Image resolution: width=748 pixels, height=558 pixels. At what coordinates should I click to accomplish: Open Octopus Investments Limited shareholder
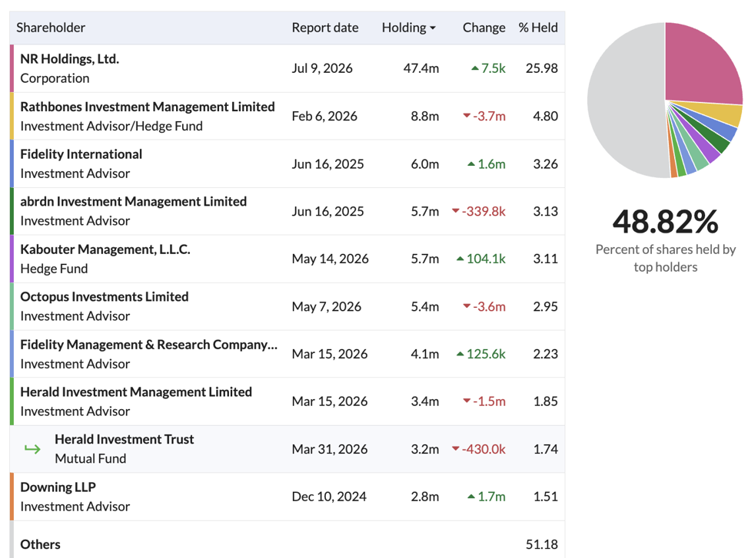[x=105, y=296]
